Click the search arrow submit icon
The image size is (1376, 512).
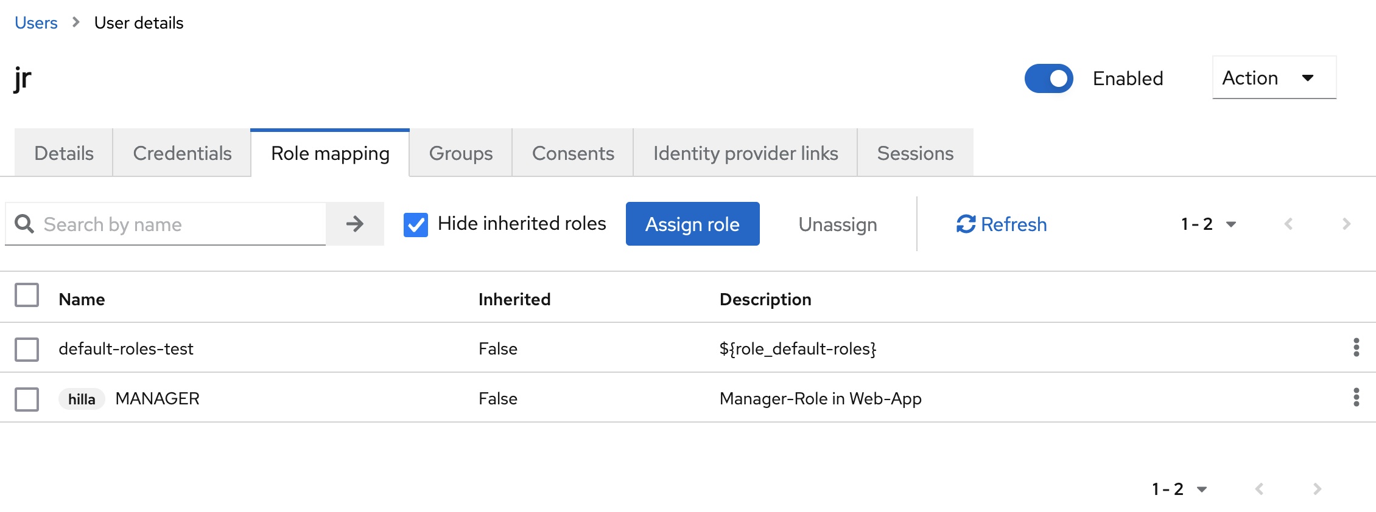[x=355, y=224]
